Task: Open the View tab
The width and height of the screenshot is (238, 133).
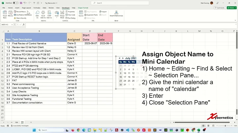Action: click(x=58, y=8)
